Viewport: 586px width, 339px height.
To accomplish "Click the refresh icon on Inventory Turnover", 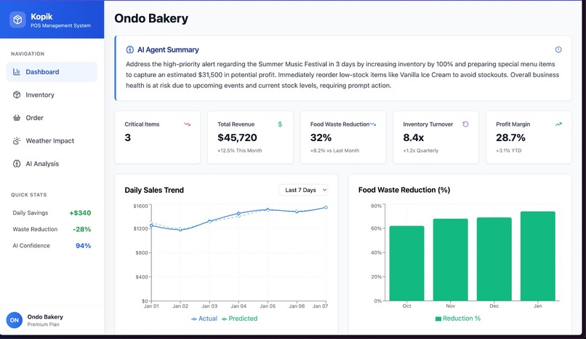I will pyautogui.click(x=465, y=124).
